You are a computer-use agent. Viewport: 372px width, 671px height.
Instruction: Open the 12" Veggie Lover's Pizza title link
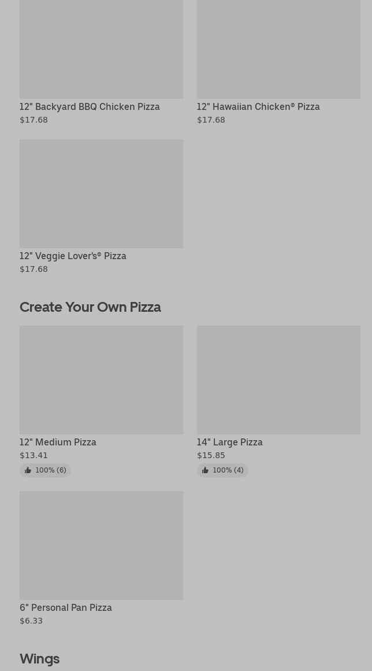point(73,256)
